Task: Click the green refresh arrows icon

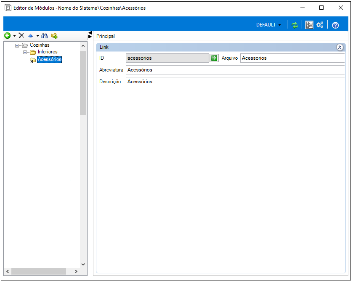Action: (295, 25)
